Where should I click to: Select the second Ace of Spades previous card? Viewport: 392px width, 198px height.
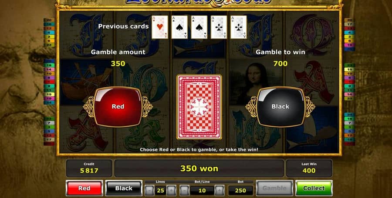[x=199, y=27]
